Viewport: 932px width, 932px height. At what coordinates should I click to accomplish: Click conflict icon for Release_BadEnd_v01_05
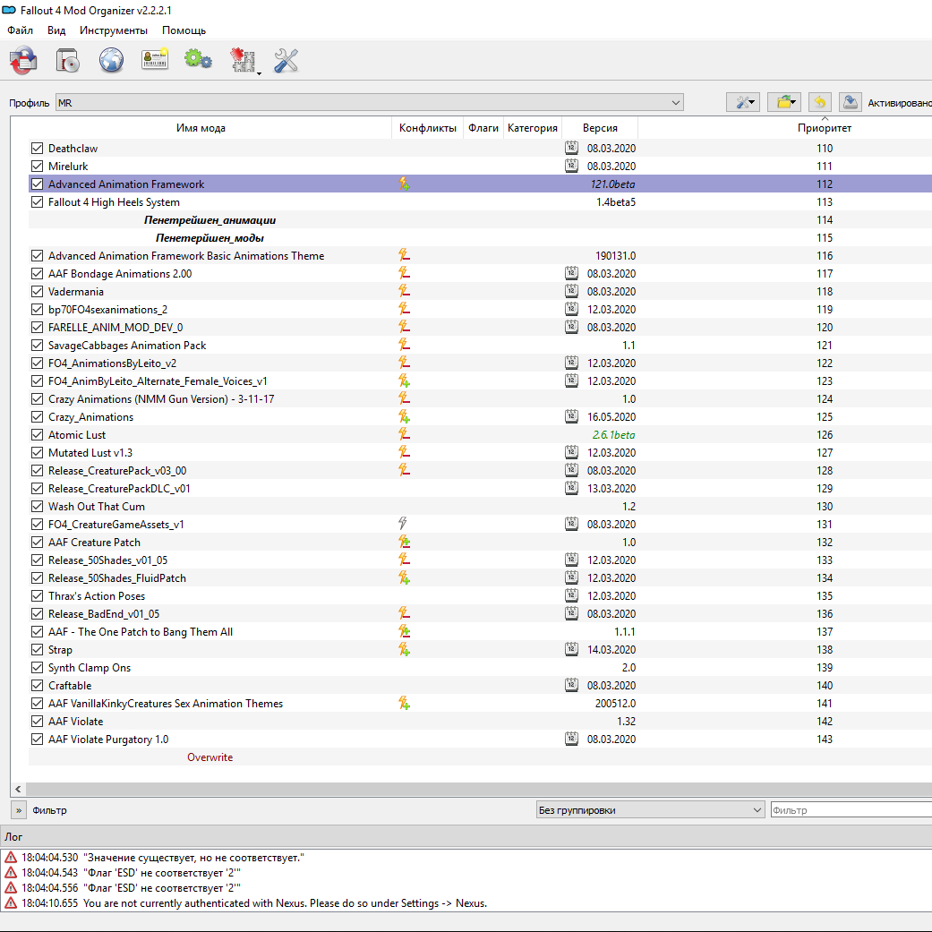[x=404, y=613]
